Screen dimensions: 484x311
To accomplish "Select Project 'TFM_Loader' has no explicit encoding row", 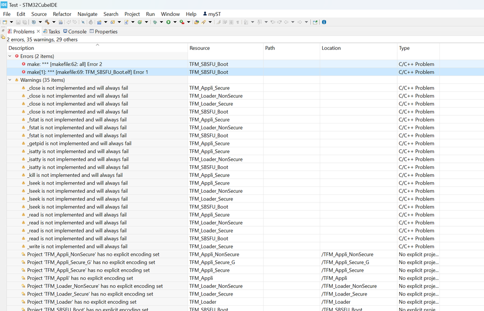I will pyautogui.click(x=246, y=302).
